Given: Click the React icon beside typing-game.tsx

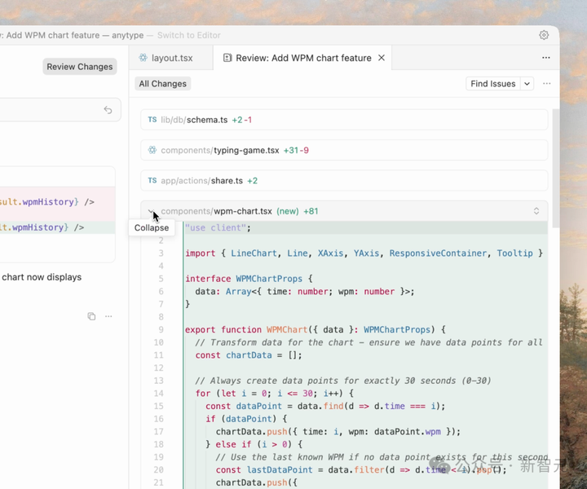Looking at the screenshot, I should coord(152,150).
